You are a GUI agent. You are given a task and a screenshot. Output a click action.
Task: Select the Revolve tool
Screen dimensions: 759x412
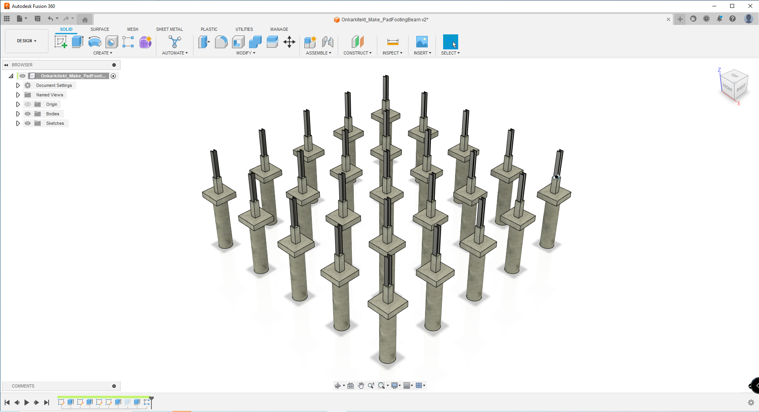tap(94, 41)
